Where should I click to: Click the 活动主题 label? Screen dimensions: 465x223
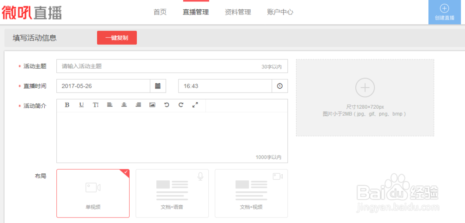(x=35, y=66)
